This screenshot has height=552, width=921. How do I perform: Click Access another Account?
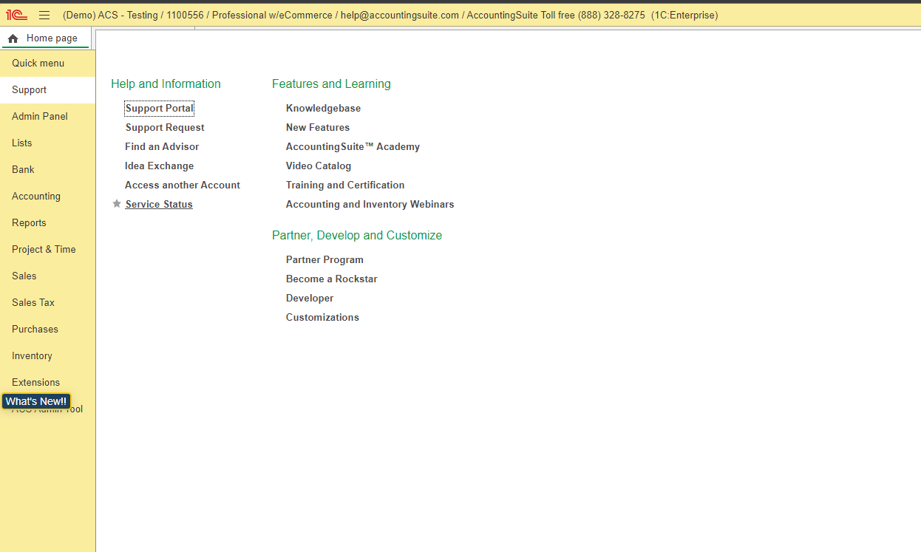tap(183, 185)
